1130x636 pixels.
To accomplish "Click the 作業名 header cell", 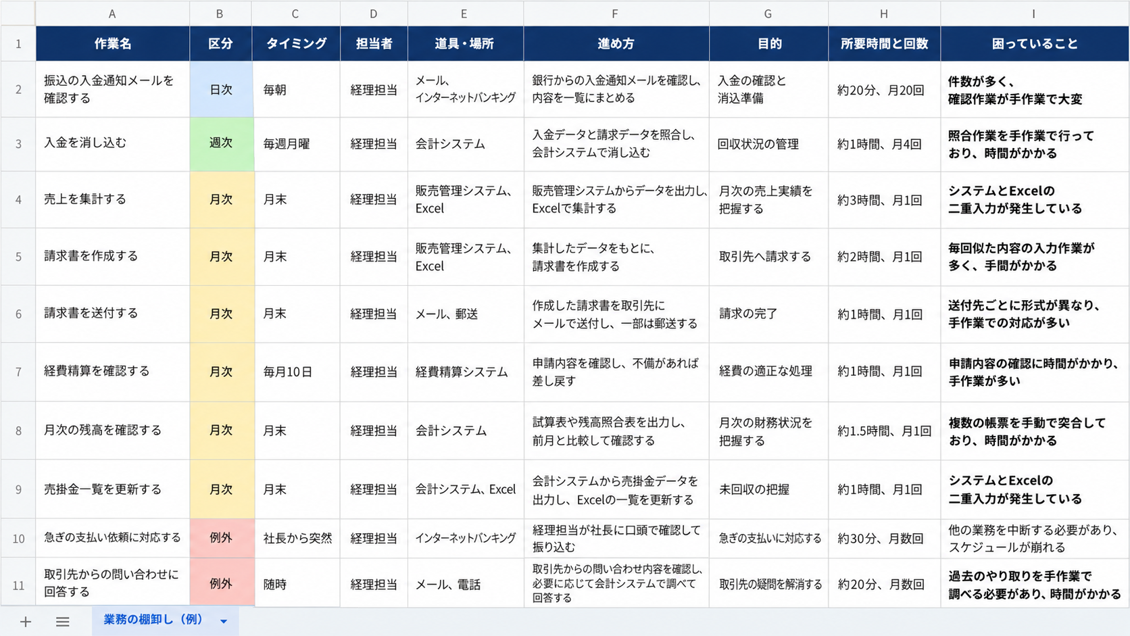I will 112,44.
